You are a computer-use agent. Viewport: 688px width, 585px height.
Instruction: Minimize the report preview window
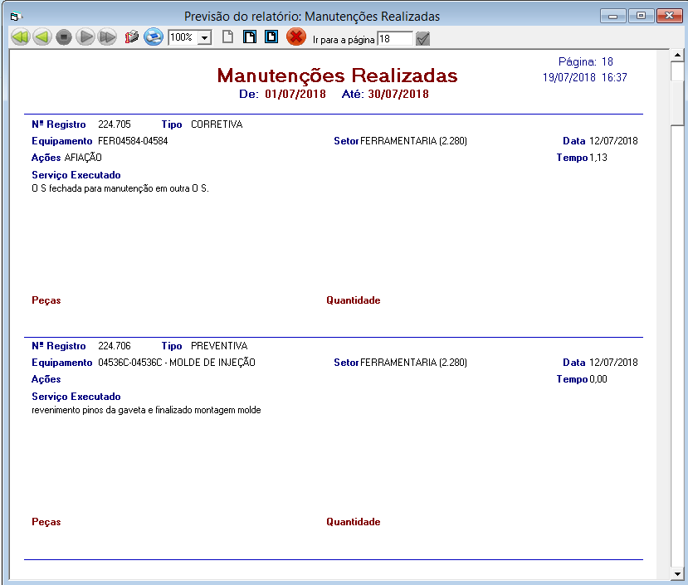coord(613,17)
